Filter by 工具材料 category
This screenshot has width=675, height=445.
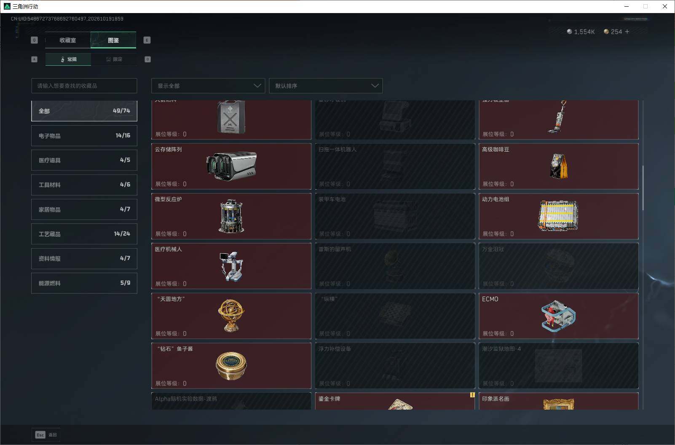(84, 185)
